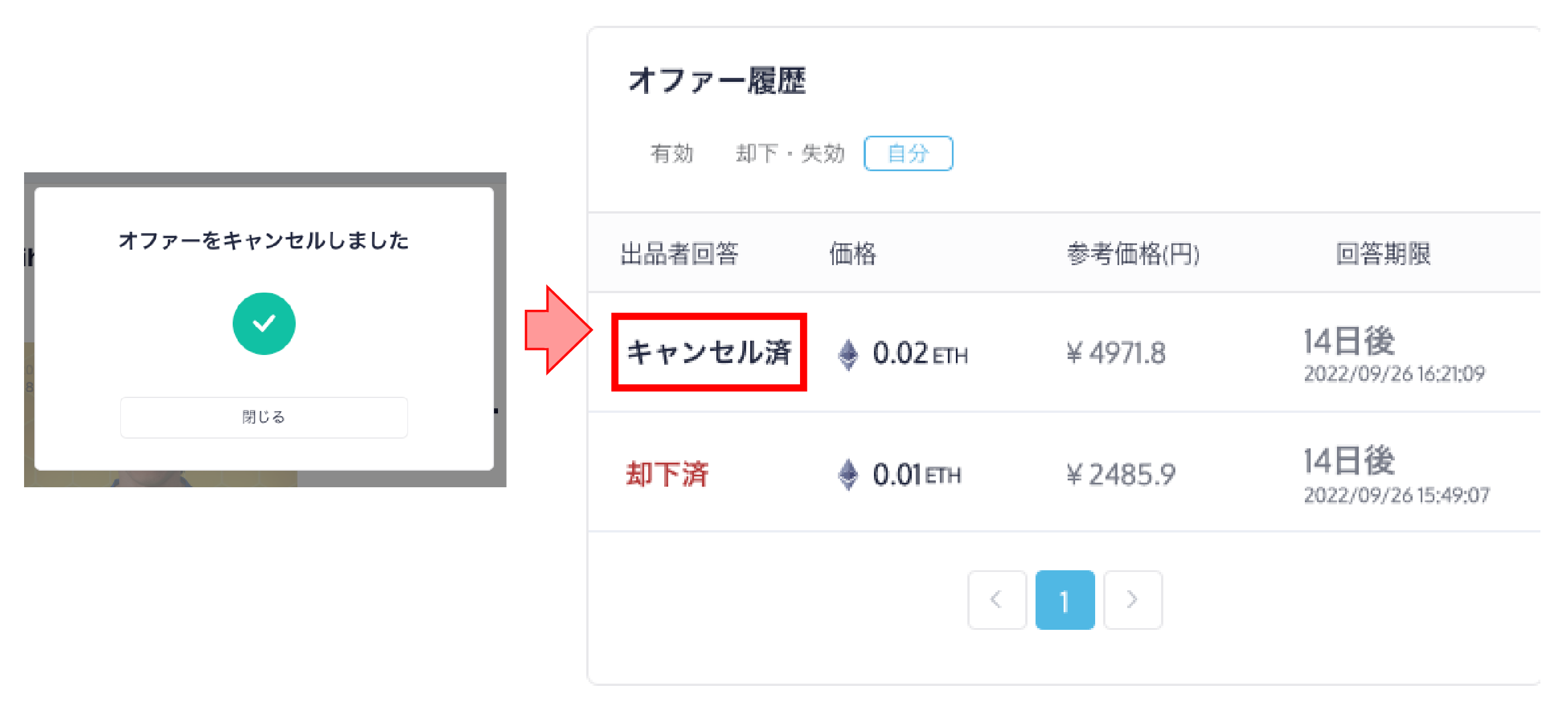Click the Ethereum icon beside 0.02 ETH
This screenshot has width=1545, height=722.
[848, 354]
